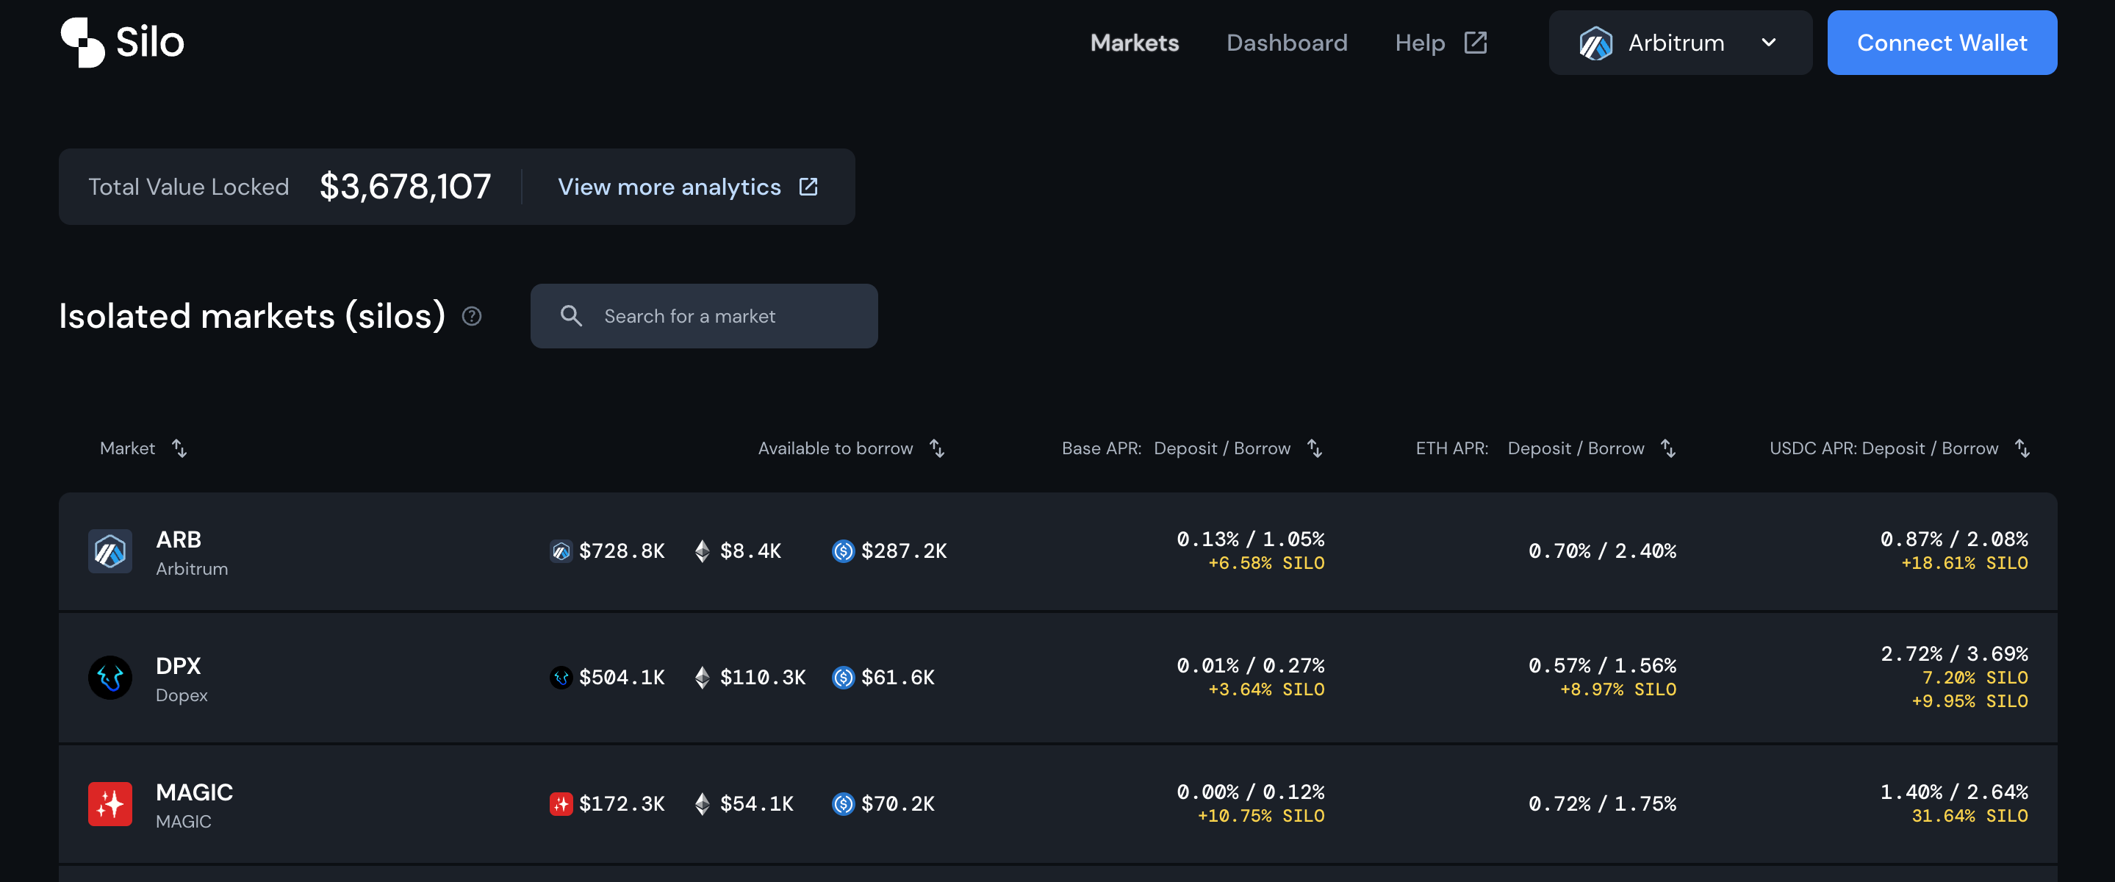Screen dimensions: 2115x882
Task: Click the help question mark beside Isolated markets
Action: point(471,316)
